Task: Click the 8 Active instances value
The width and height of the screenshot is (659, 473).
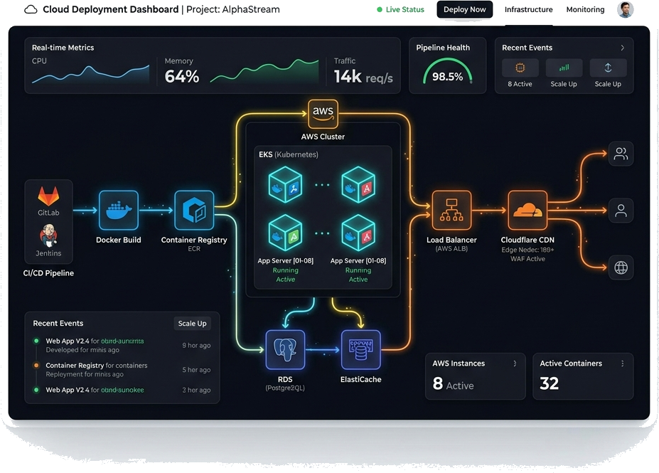Action: pos(453,384)
